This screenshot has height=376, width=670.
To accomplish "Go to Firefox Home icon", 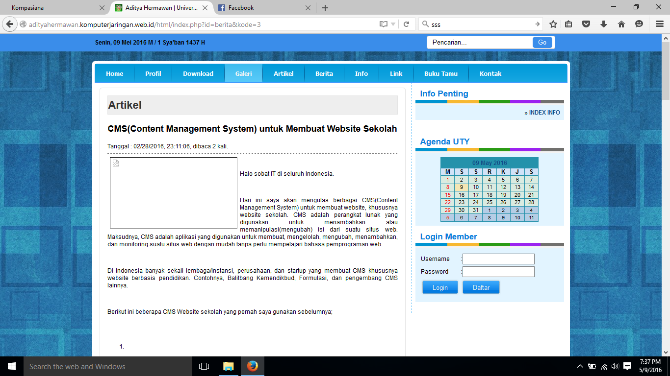I will point(621,24).
